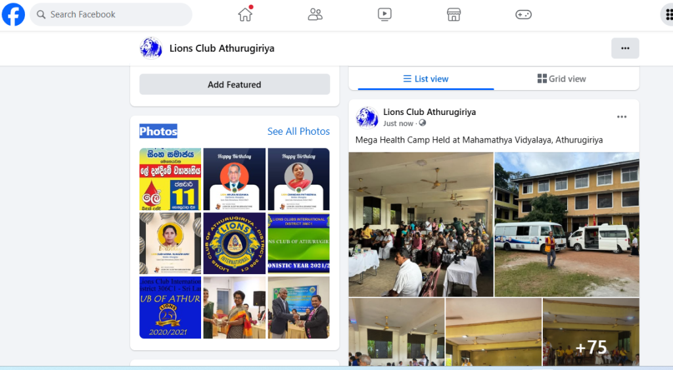Click the public audience globe icon
The image size is (673, 370).
tap(423, 123)
